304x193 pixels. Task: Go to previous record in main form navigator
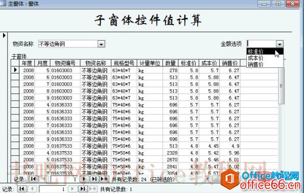tap(32, 189)
